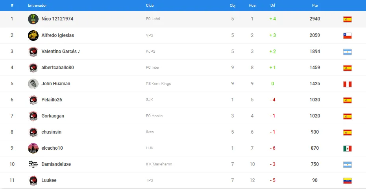Select the SJK club name
Viewport: 366px width, 189px height.
[x=150, y=99]
